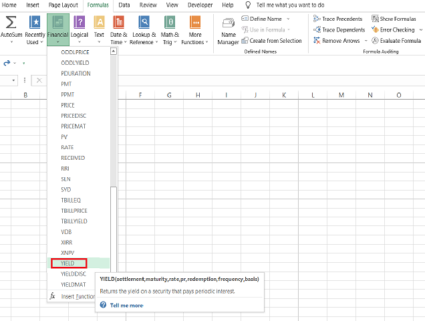This screenshot has height=321, width=425.
Task: Open the Text functions library
Action: point(99,22)
